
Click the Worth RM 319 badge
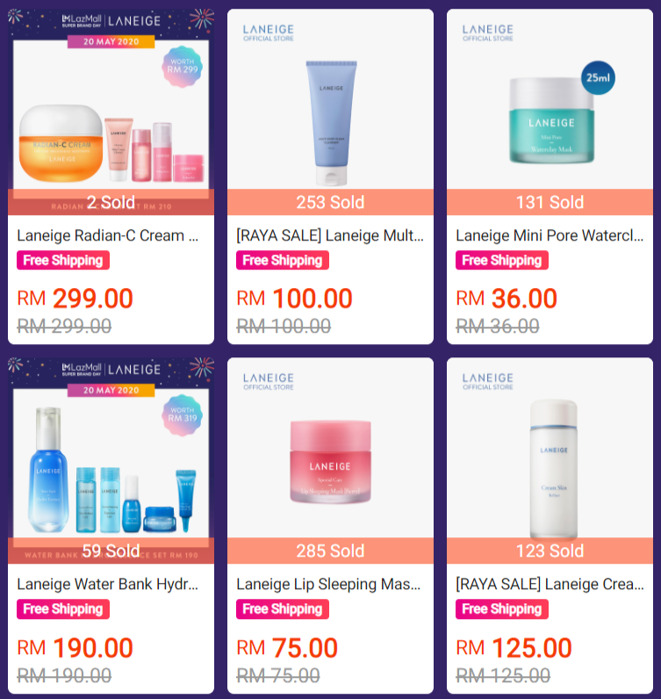(183, 414)
